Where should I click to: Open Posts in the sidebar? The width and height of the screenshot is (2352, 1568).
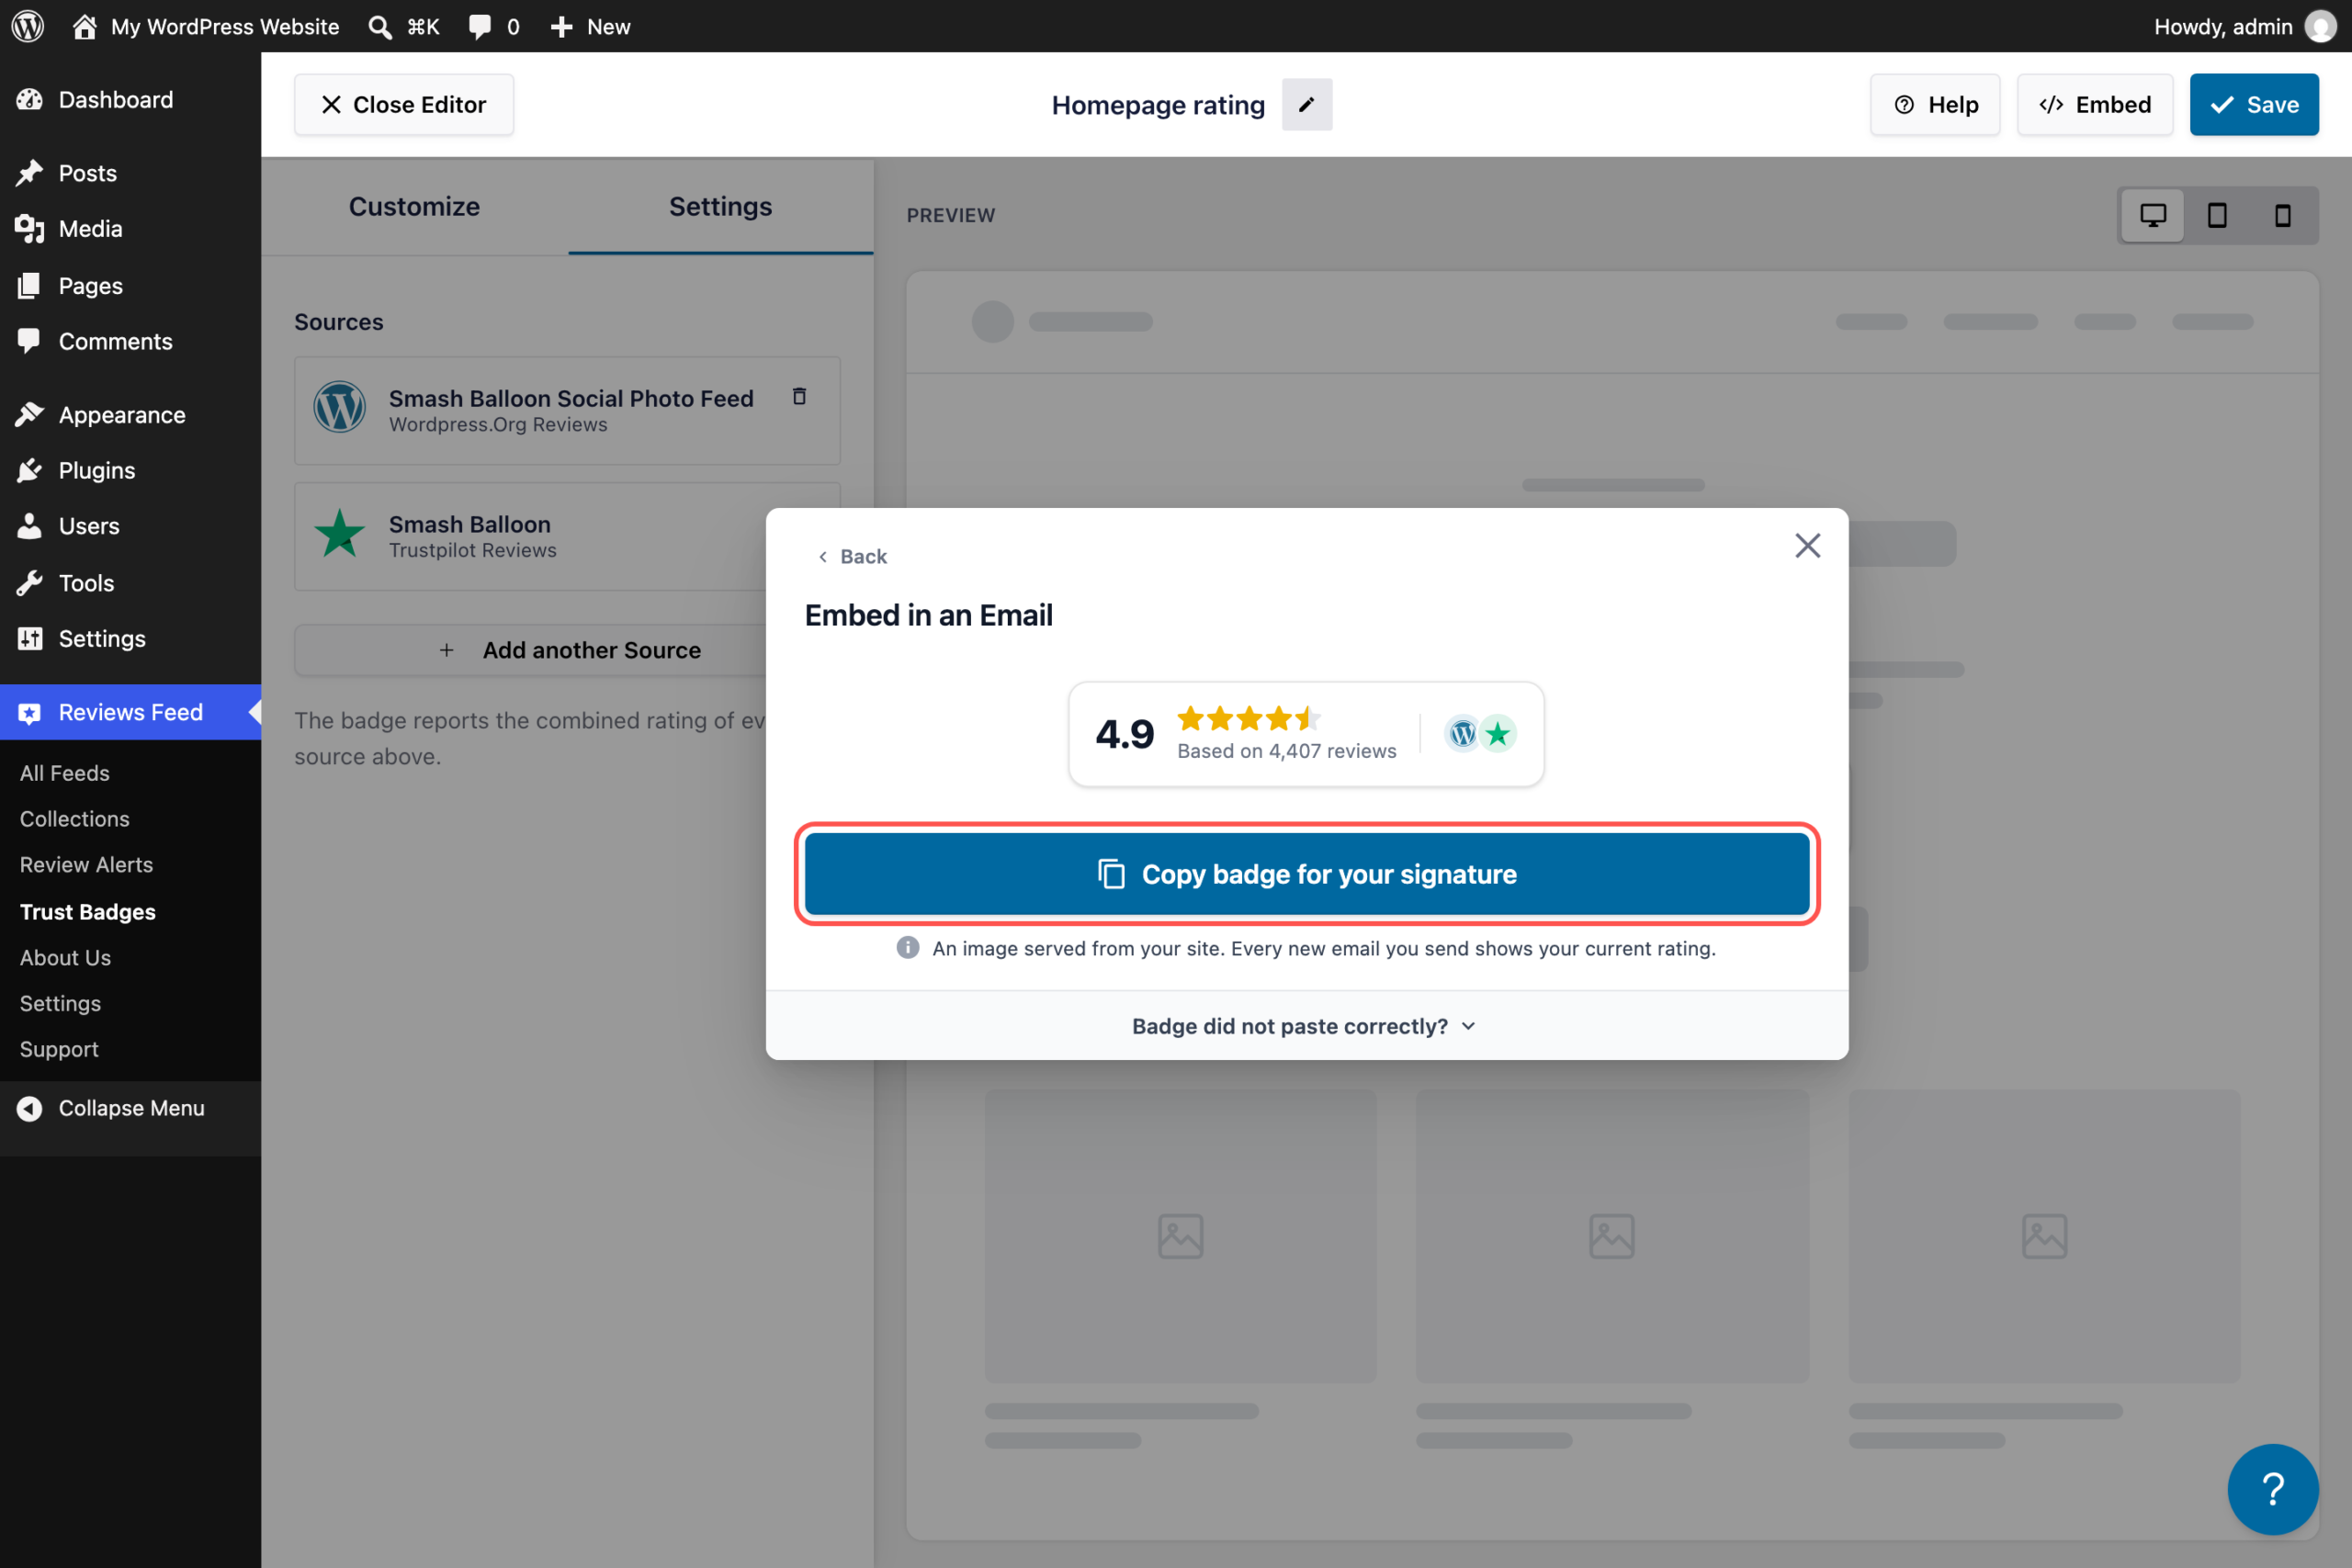pyautogui.click(x=130, y=173)
